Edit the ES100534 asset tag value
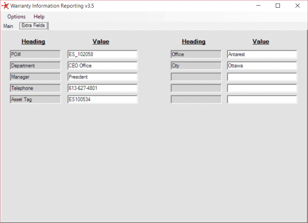308x223 pixels. (x=103, y=99)
